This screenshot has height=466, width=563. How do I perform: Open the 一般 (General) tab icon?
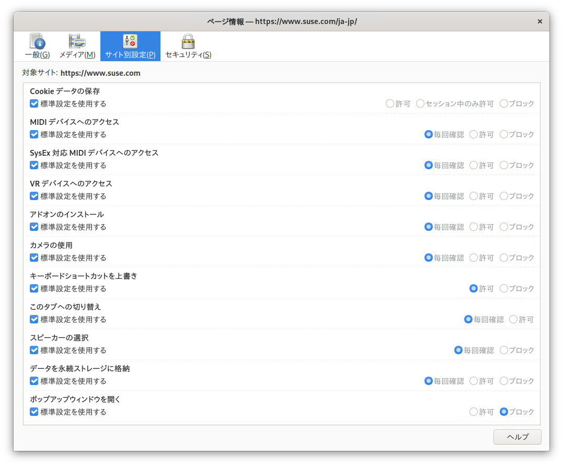(37, 42)
